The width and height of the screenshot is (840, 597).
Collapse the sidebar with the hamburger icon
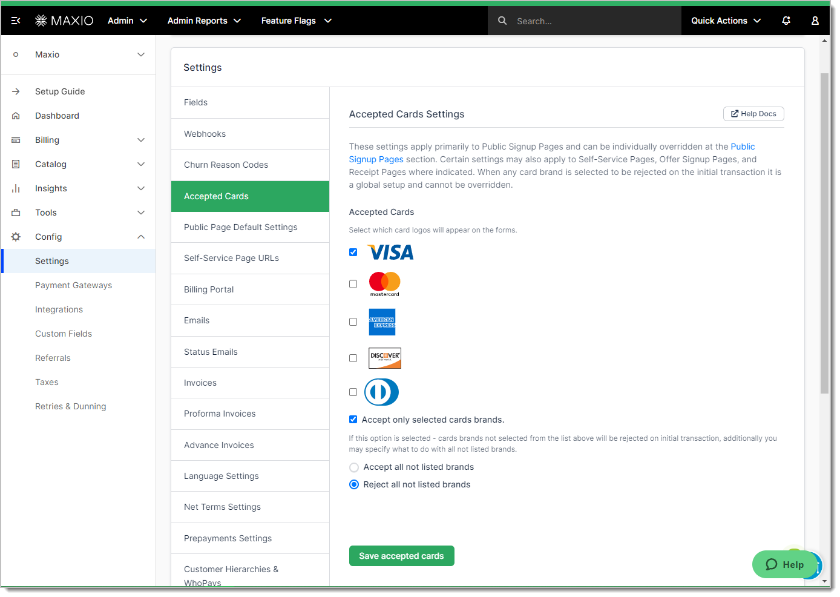(16, 21)
